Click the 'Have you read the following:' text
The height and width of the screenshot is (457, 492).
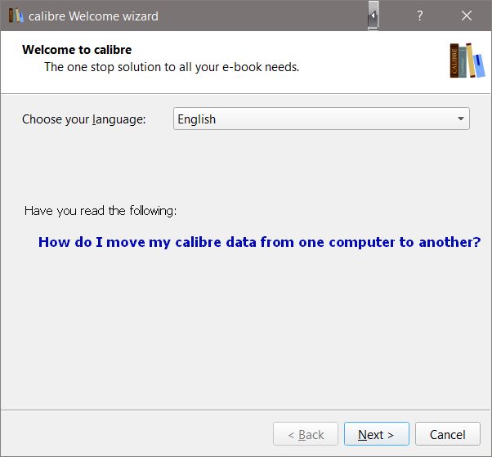click(101, 211)
